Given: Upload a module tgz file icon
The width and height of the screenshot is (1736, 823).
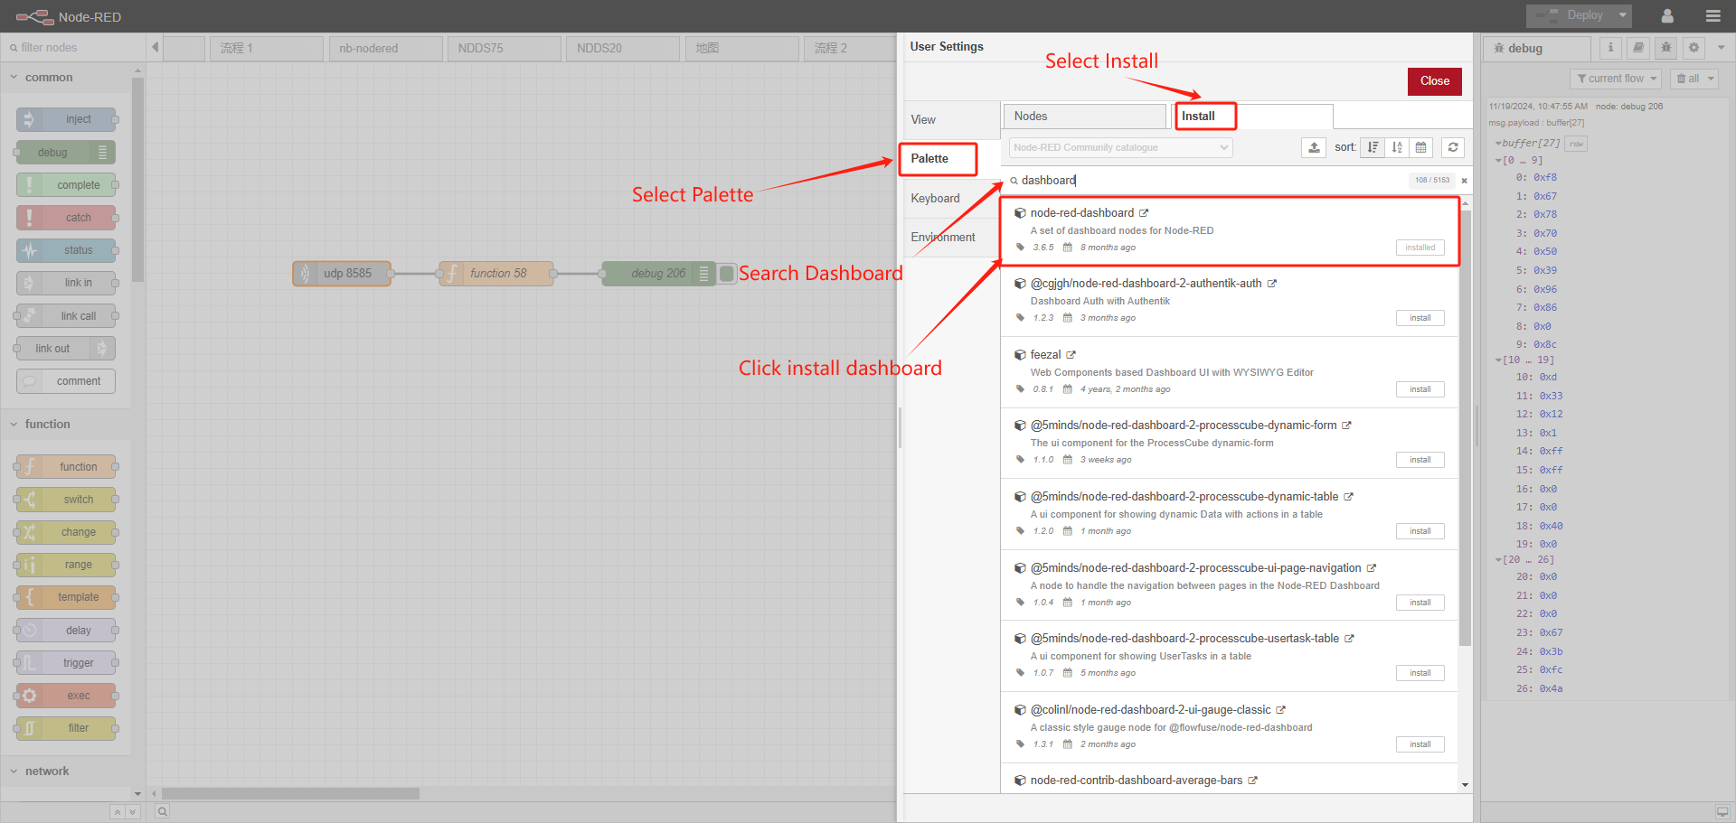Looking at the screenshot, I should [1314, 147].
